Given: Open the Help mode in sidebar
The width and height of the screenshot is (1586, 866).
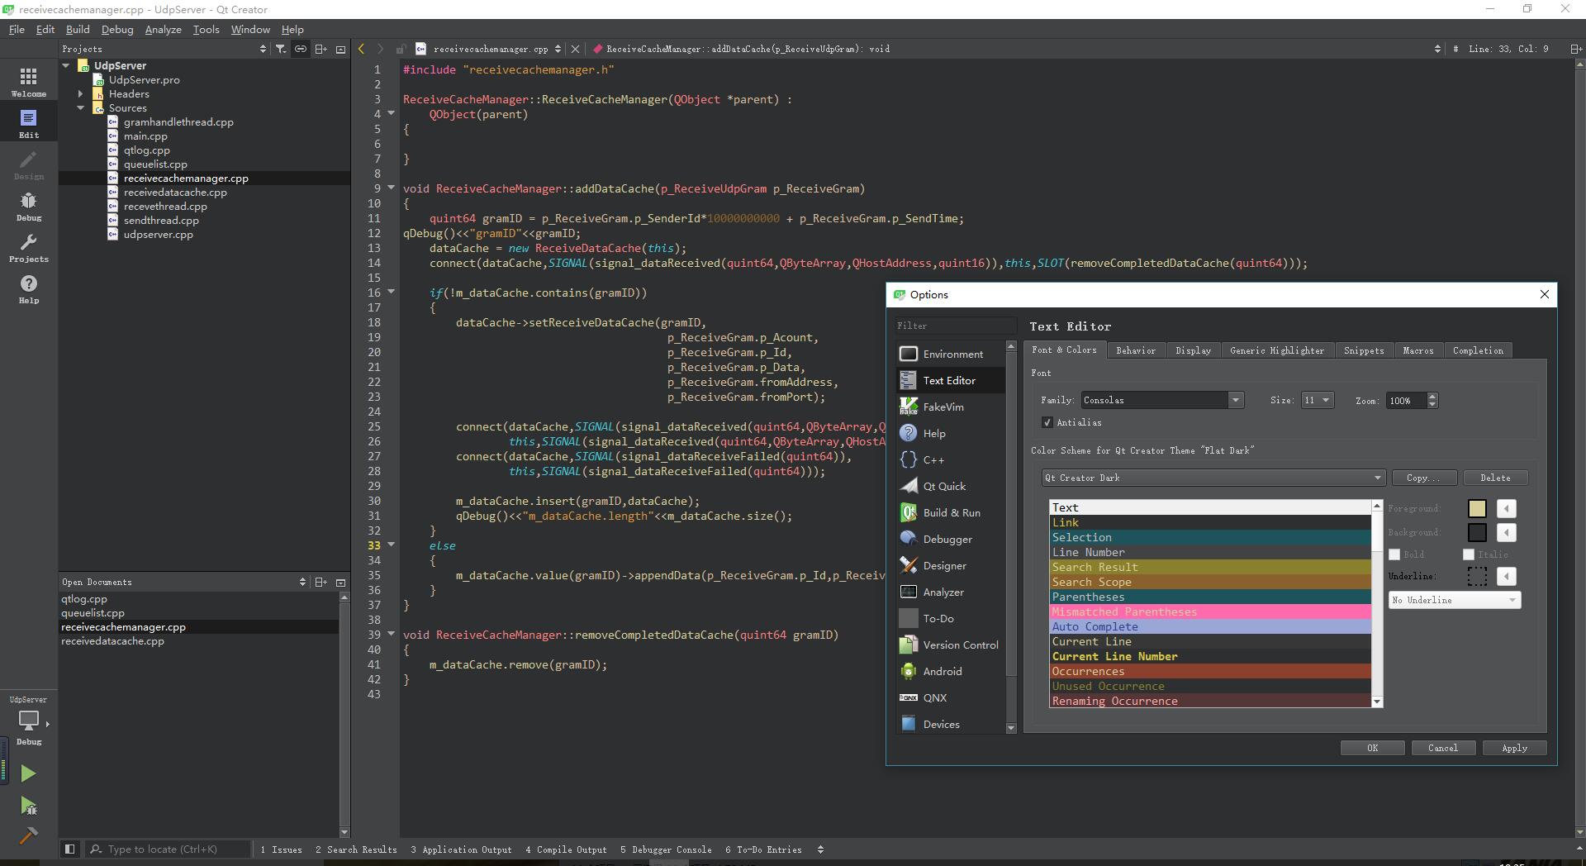Looking at the screenshot, I should pyautogui.click(x=29, y=289).
